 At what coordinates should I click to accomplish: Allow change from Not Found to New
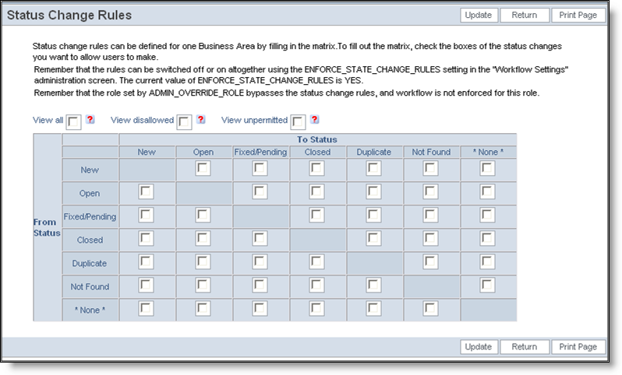pos(146,285)
